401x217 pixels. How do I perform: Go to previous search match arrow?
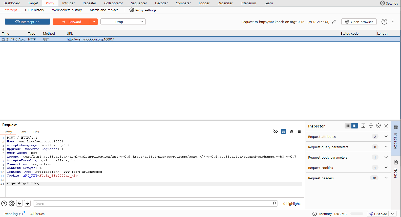19,203
